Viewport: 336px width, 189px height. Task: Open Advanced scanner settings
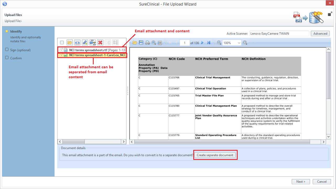320,34
